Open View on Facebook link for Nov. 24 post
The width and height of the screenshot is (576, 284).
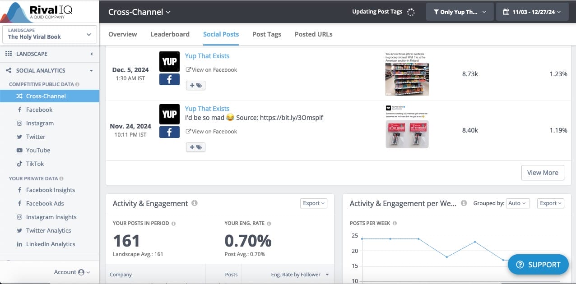click(x=211, y=132)
